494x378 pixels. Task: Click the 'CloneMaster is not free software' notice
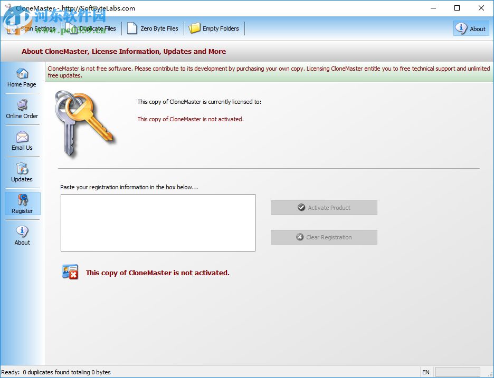pos(269,72)
